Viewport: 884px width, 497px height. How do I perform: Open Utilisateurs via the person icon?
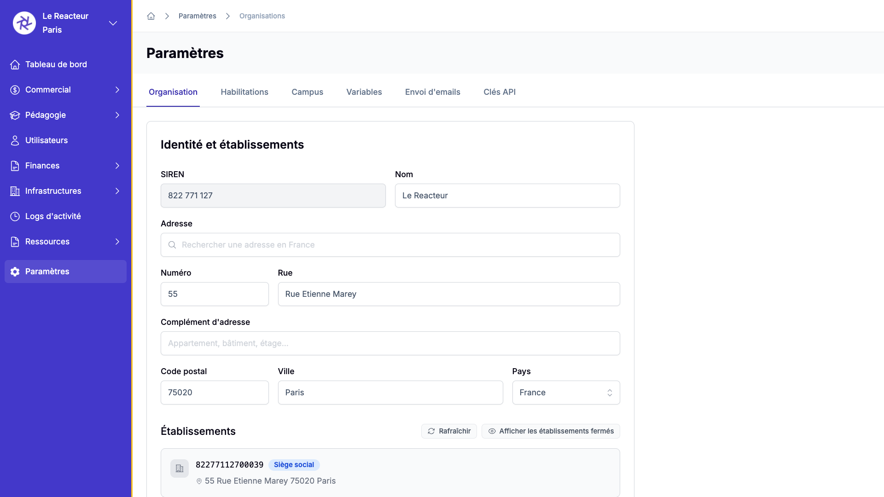(15, 140)
